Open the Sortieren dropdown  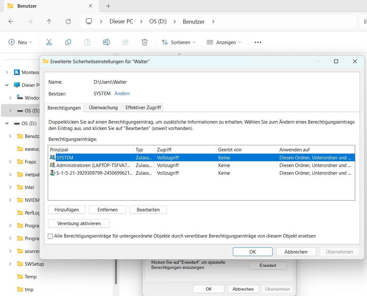178,42
